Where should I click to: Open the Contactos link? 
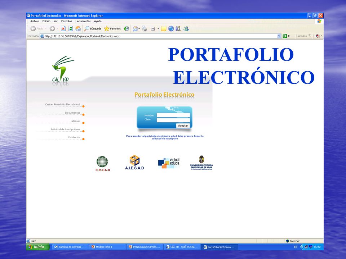click(x=74, y=137)
